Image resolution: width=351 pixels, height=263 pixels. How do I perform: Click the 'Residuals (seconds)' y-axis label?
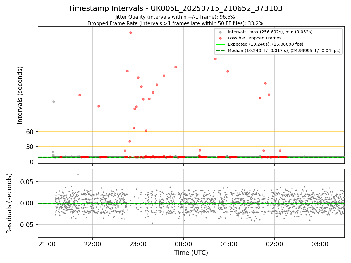pos(9,203)
